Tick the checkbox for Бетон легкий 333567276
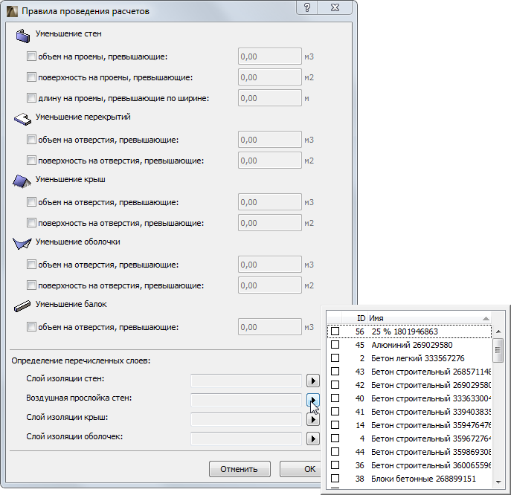The width and height of the screenshot is (511, 495). pos(335,358)
